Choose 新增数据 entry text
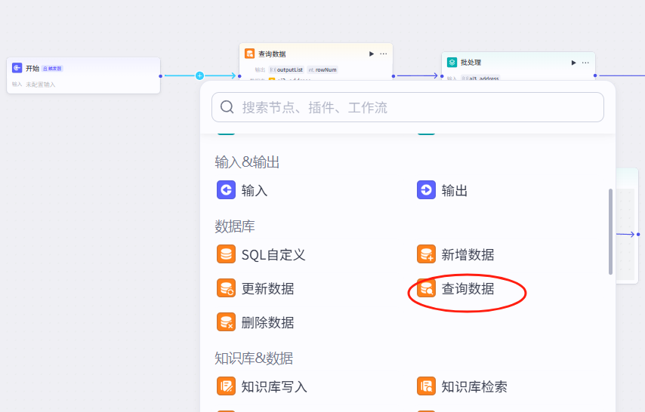The image size is (645, 412). tap(468, 255)
